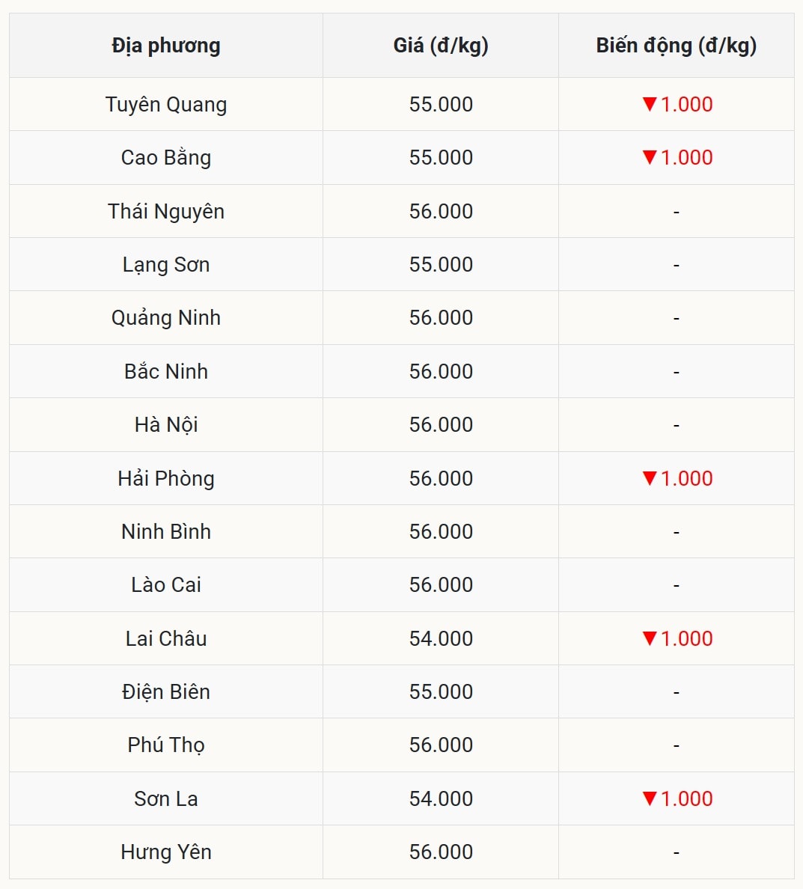Click the red down triangle for Sơn La
This screenshot has width=803, height=889.
tap(650, 798)
